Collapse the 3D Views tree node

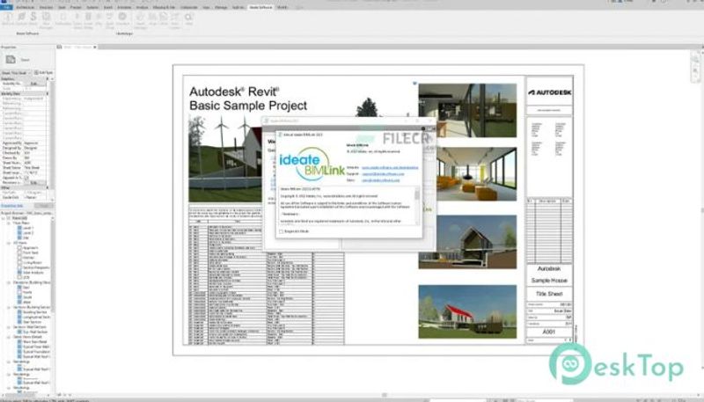tap(9, 243)
